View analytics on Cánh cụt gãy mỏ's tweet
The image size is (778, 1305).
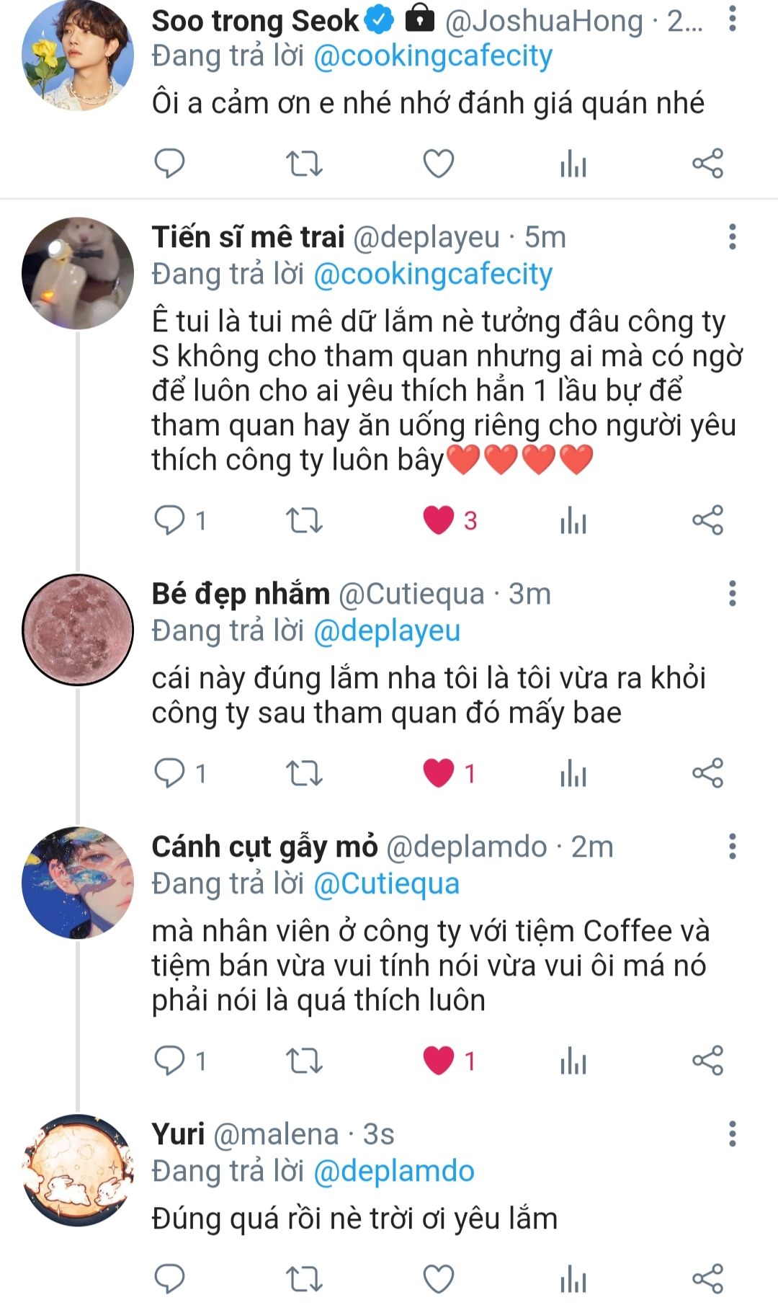(x=573, y=1061)
